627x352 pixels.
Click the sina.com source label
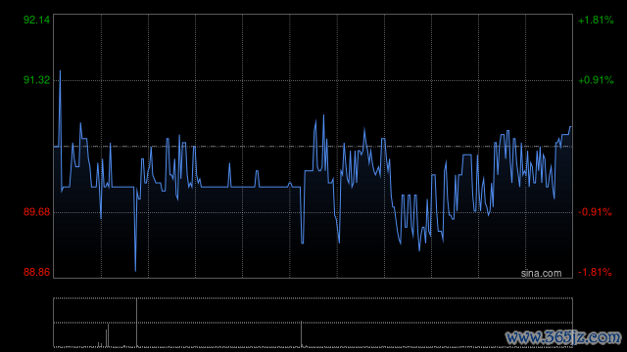(541, 274)
